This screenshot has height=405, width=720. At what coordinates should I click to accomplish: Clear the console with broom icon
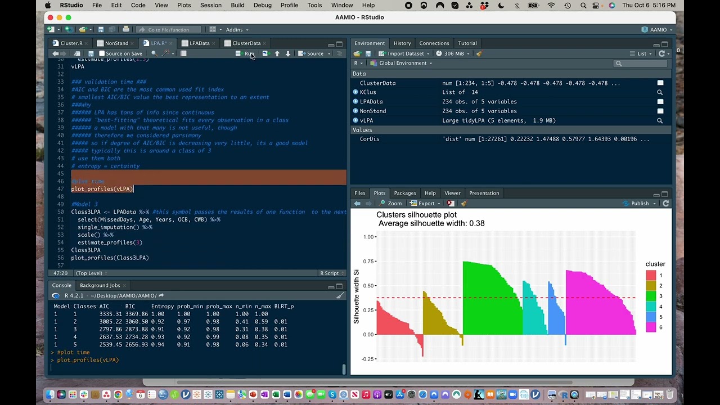[x=340, y=295]
